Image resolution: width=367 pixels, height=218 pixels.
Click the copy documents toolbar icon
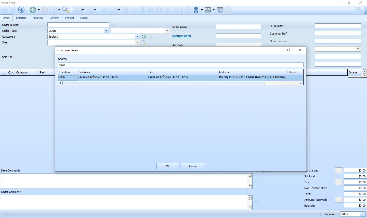click(x=53, y=10)
